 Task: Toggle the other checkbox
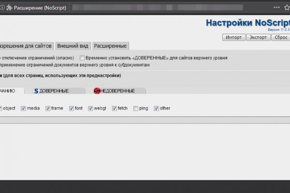click(x=156, y=108)
